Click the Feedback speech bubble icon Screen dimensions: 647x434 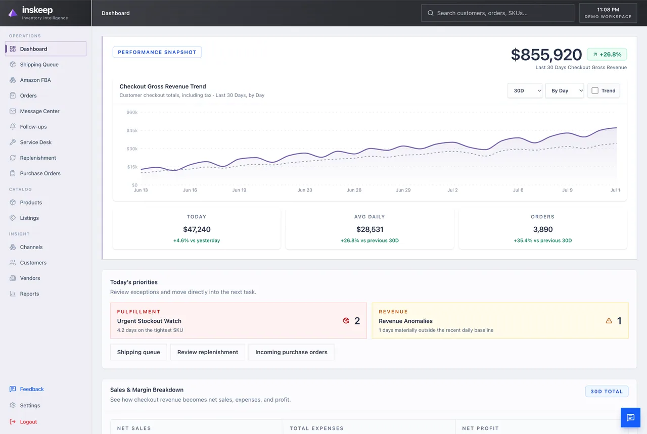tap(13, 389)
